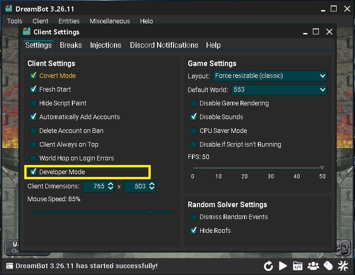This screenshot has height=275, width=355.
Task: Open the script code folder icon
Action: (x=297, y=266)
